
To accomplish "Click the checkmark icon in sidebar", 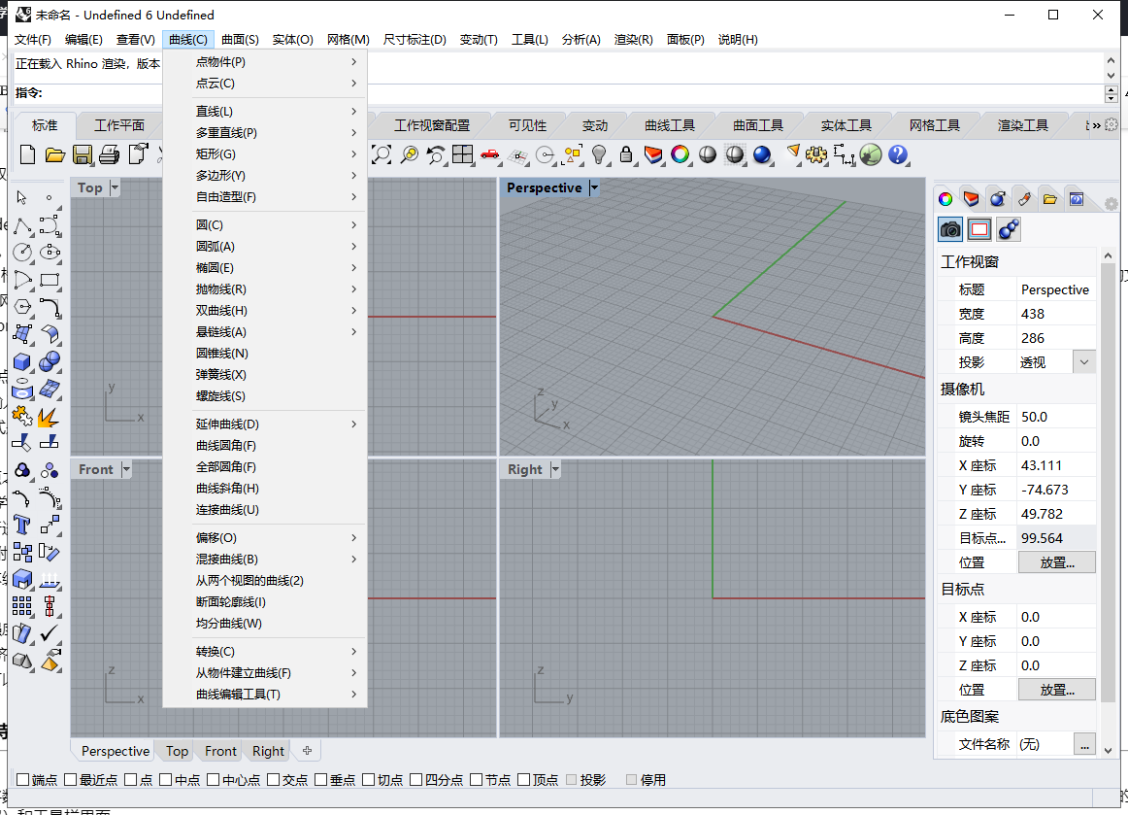I will point(50,633).
